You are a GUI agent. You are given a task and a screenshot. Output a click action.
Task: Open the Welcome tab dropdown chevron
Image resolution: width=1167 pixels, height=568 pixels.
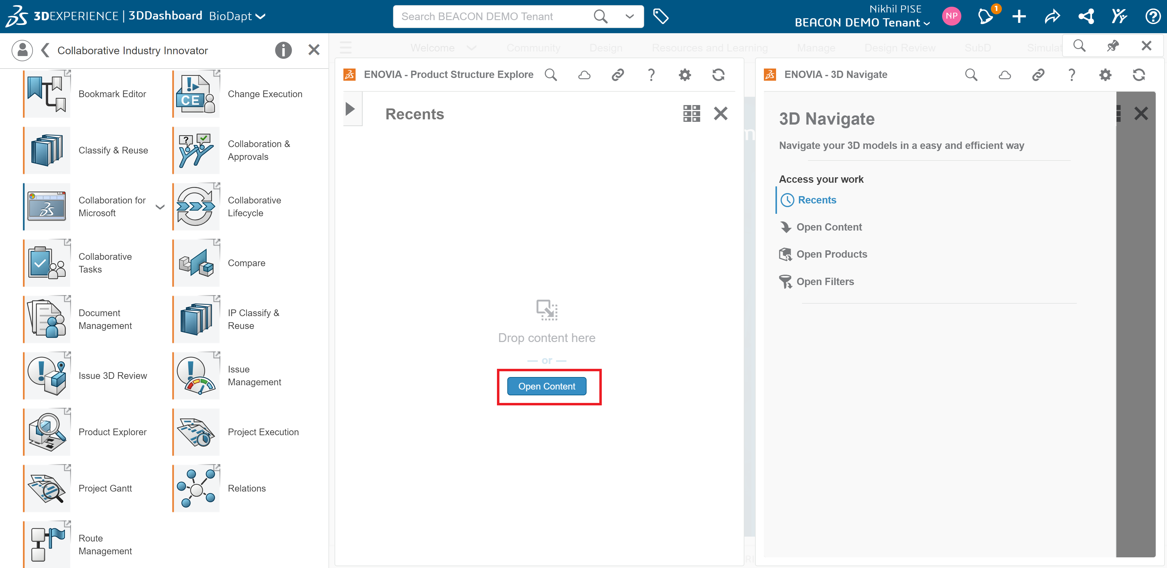pyautogui.click(x=472, y=48)
